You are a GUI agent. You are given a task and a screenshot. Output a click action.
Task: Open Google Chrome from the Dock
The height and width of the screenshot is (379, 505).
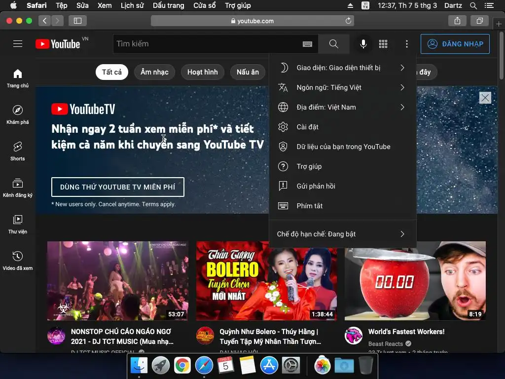(182, 366)
